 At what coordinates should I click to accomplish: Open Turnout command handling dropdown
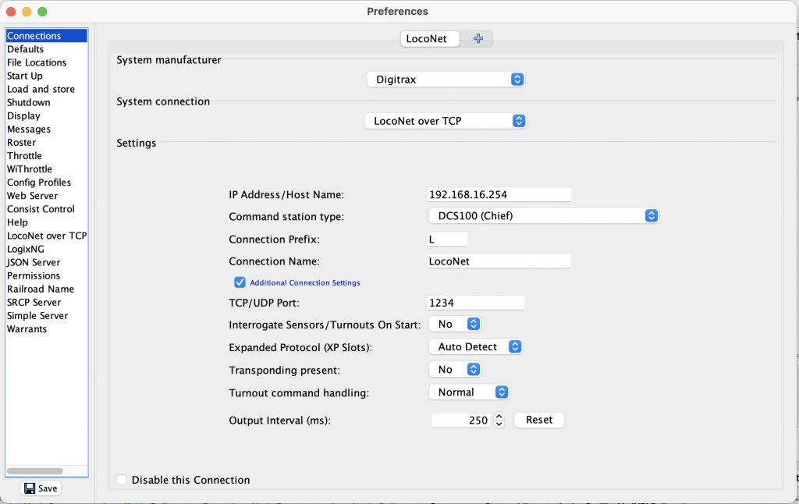pos(469,392)
